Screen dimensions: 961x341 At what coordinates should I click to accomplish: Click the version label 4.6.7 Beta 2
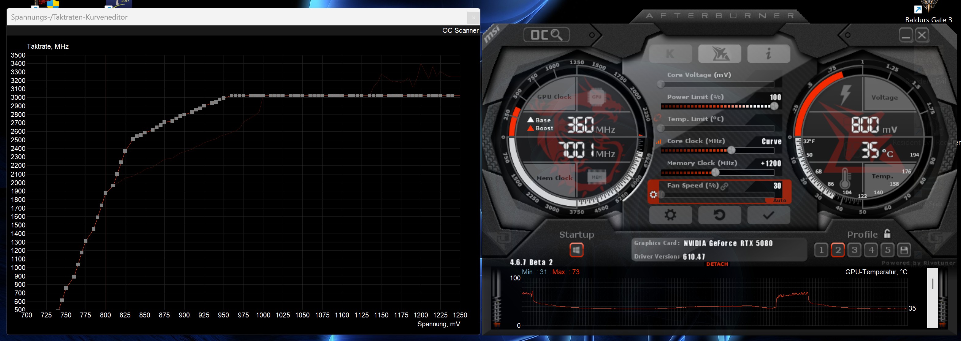click(x=531, y=262)
